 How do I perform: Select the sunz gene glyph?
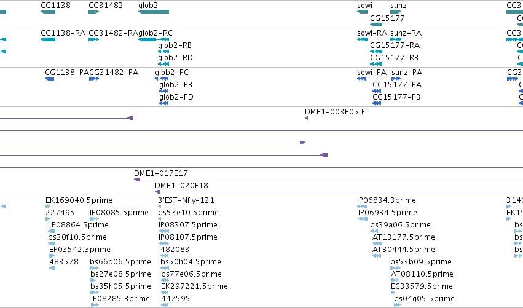[396, 12]
